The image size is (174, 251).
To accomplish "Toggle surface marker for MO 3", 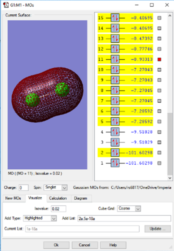I will (159, 142).
